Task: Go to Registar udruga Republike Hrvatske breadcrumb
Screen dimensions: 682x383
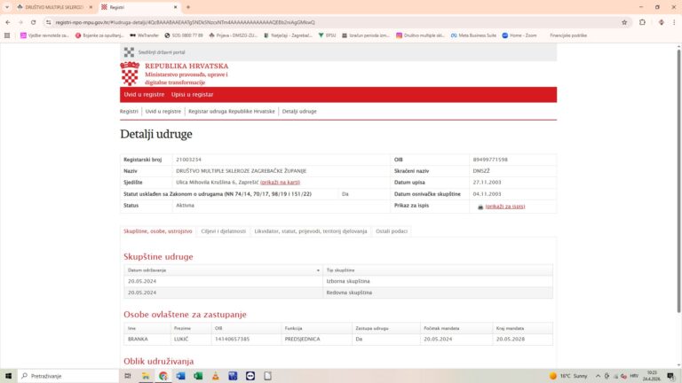Action: (231, 111)
